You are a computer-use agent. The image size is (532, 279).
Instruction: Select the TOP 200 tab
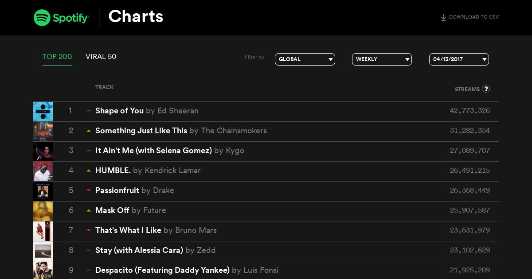coord(57,57)
